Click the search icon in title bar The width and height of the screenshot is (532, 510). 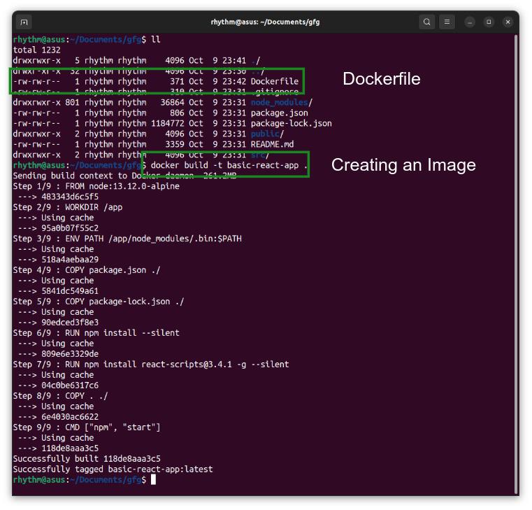pyautogui.click(x=426, y=22)
